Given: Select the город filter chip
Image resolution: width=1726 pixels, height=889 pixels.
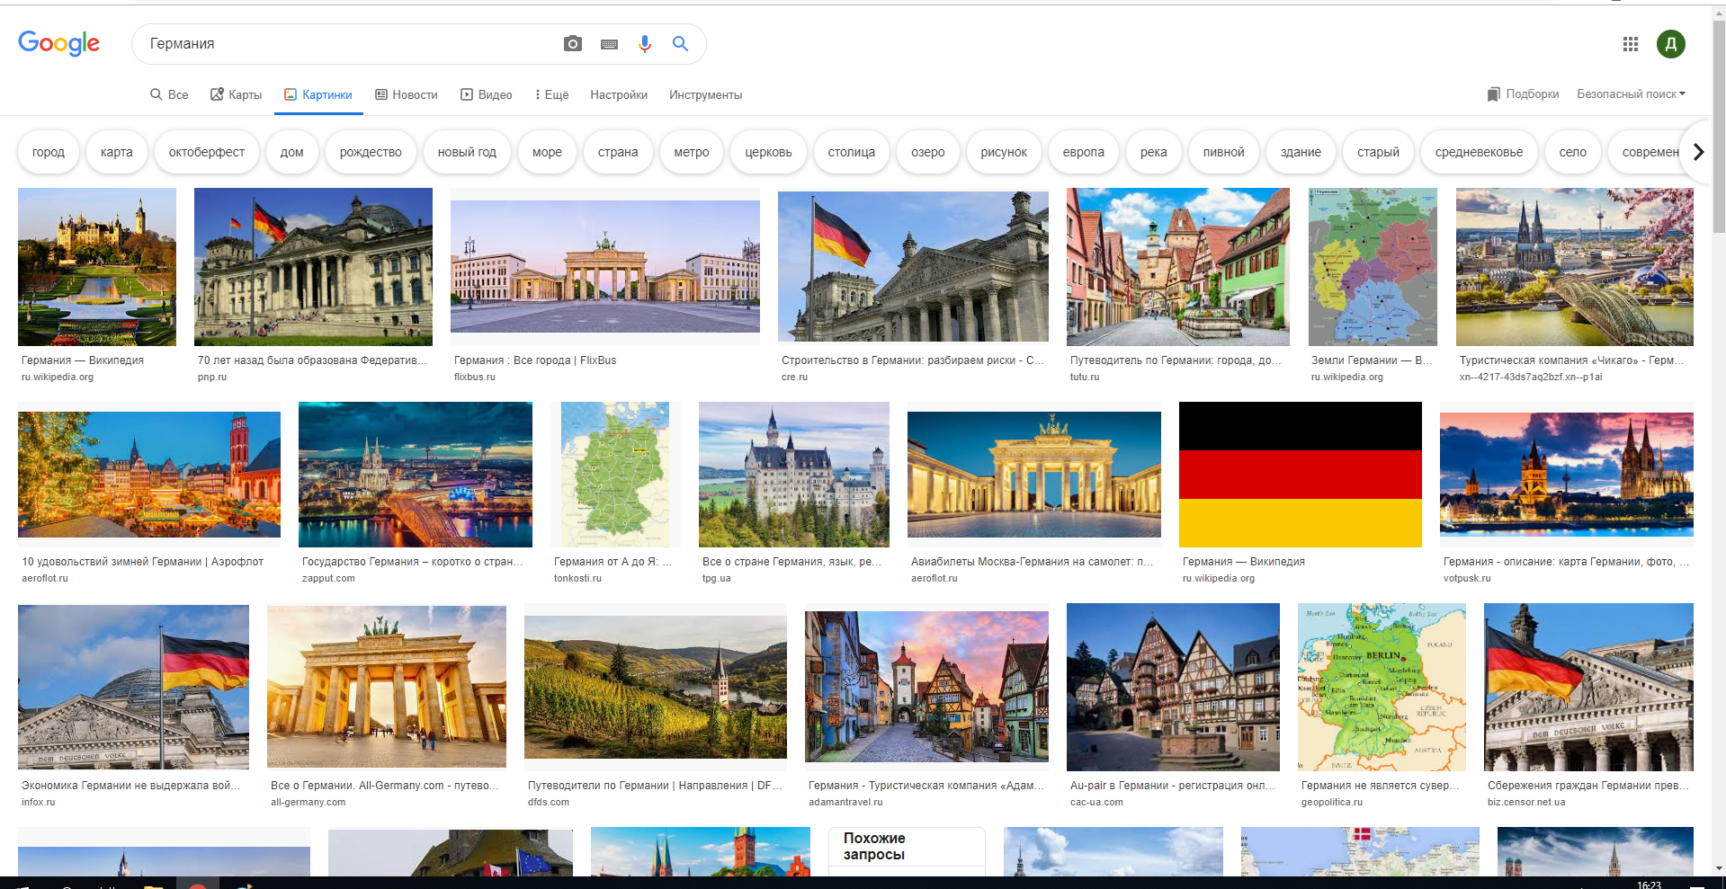Looking at the screenshot, I should click(49, 152).
